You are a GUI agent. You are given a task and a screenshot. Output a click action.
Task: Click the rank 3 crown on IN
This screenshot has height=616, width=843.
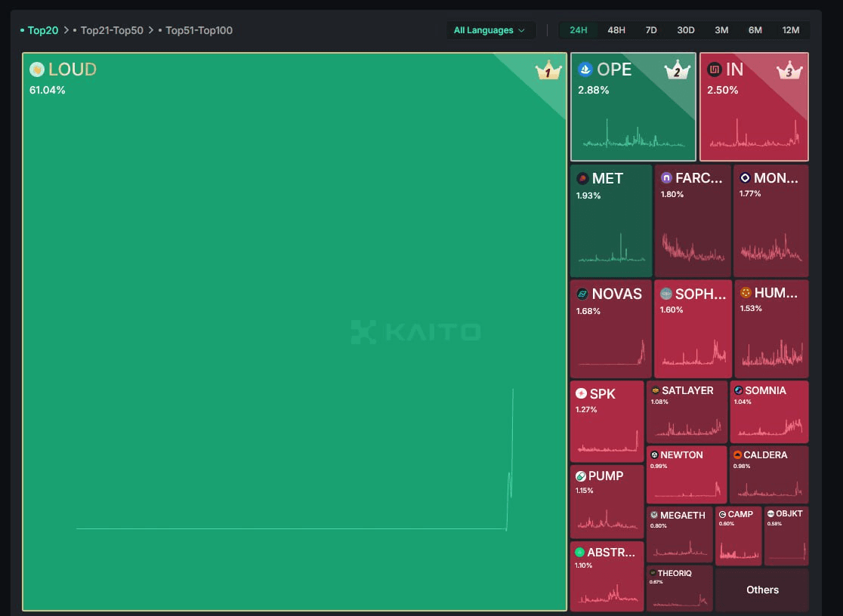pyautogui.click(x=790, y=70)
